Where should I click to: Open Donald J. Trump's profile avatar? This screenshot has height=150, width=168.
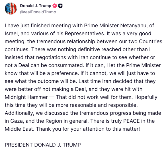pyautogui.click(x=11, y=9)
